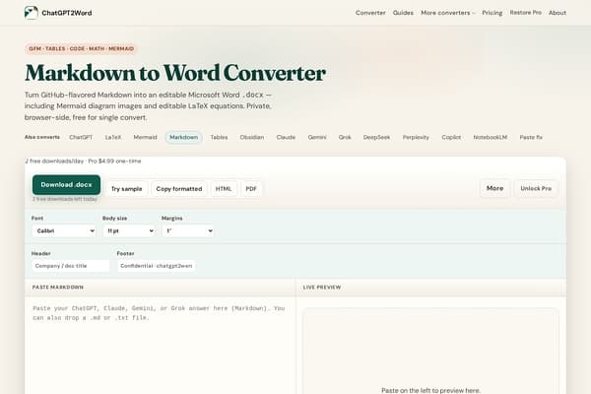591x394 pixels.
Task: Switch to the Grok converter tab
Action: [x=345, y=137]
